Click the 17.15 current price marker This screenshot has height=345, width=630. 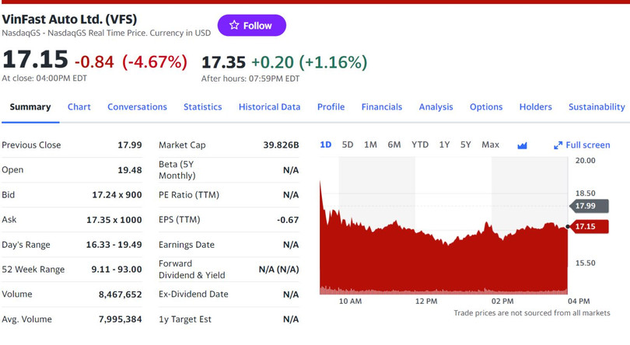pyautogui.click(x=585, y=227)
